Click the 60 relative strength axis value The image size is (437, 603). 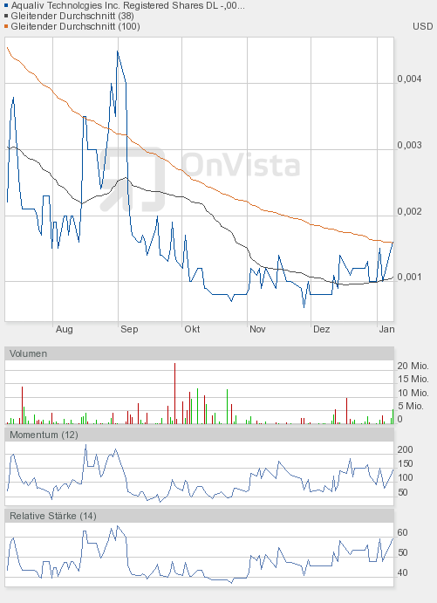pyautogui.click(x=402, y=532)
